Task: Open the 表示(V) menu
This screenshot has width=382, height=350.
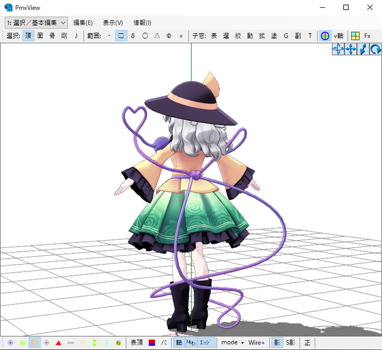Action: (x=113, y=23)
